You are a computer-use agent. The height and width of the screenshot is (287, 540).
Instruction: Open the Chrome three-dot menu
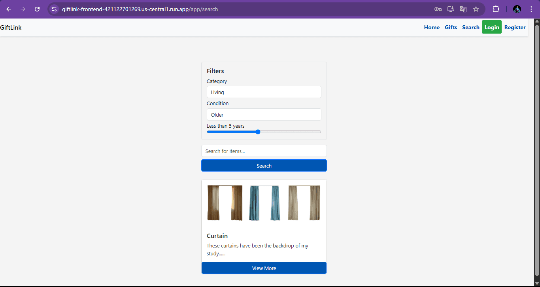coord(531,9)
